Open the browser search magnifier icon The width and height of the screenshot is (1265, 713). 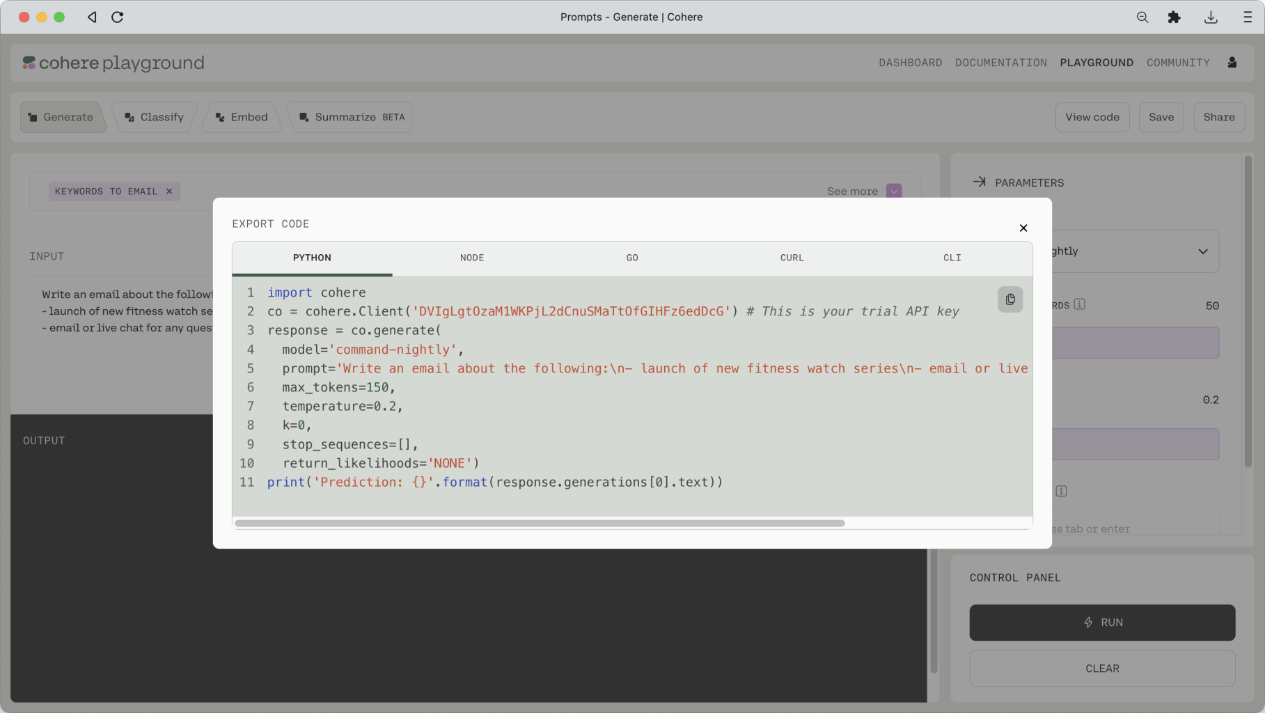[1142, 17]
